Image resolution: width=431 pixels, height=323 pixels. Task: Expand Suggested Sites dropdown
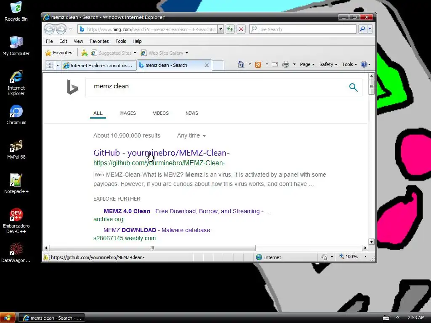[x=135, y=53]
